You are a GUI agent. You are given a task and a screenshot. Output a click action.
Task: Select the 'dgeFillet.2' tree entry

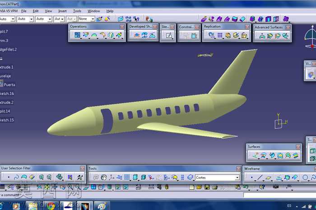9,49
